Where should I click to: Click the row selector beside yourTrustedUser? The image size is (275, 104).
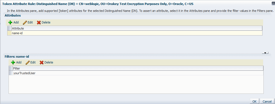pyautogui.click(x=11, y=73)
